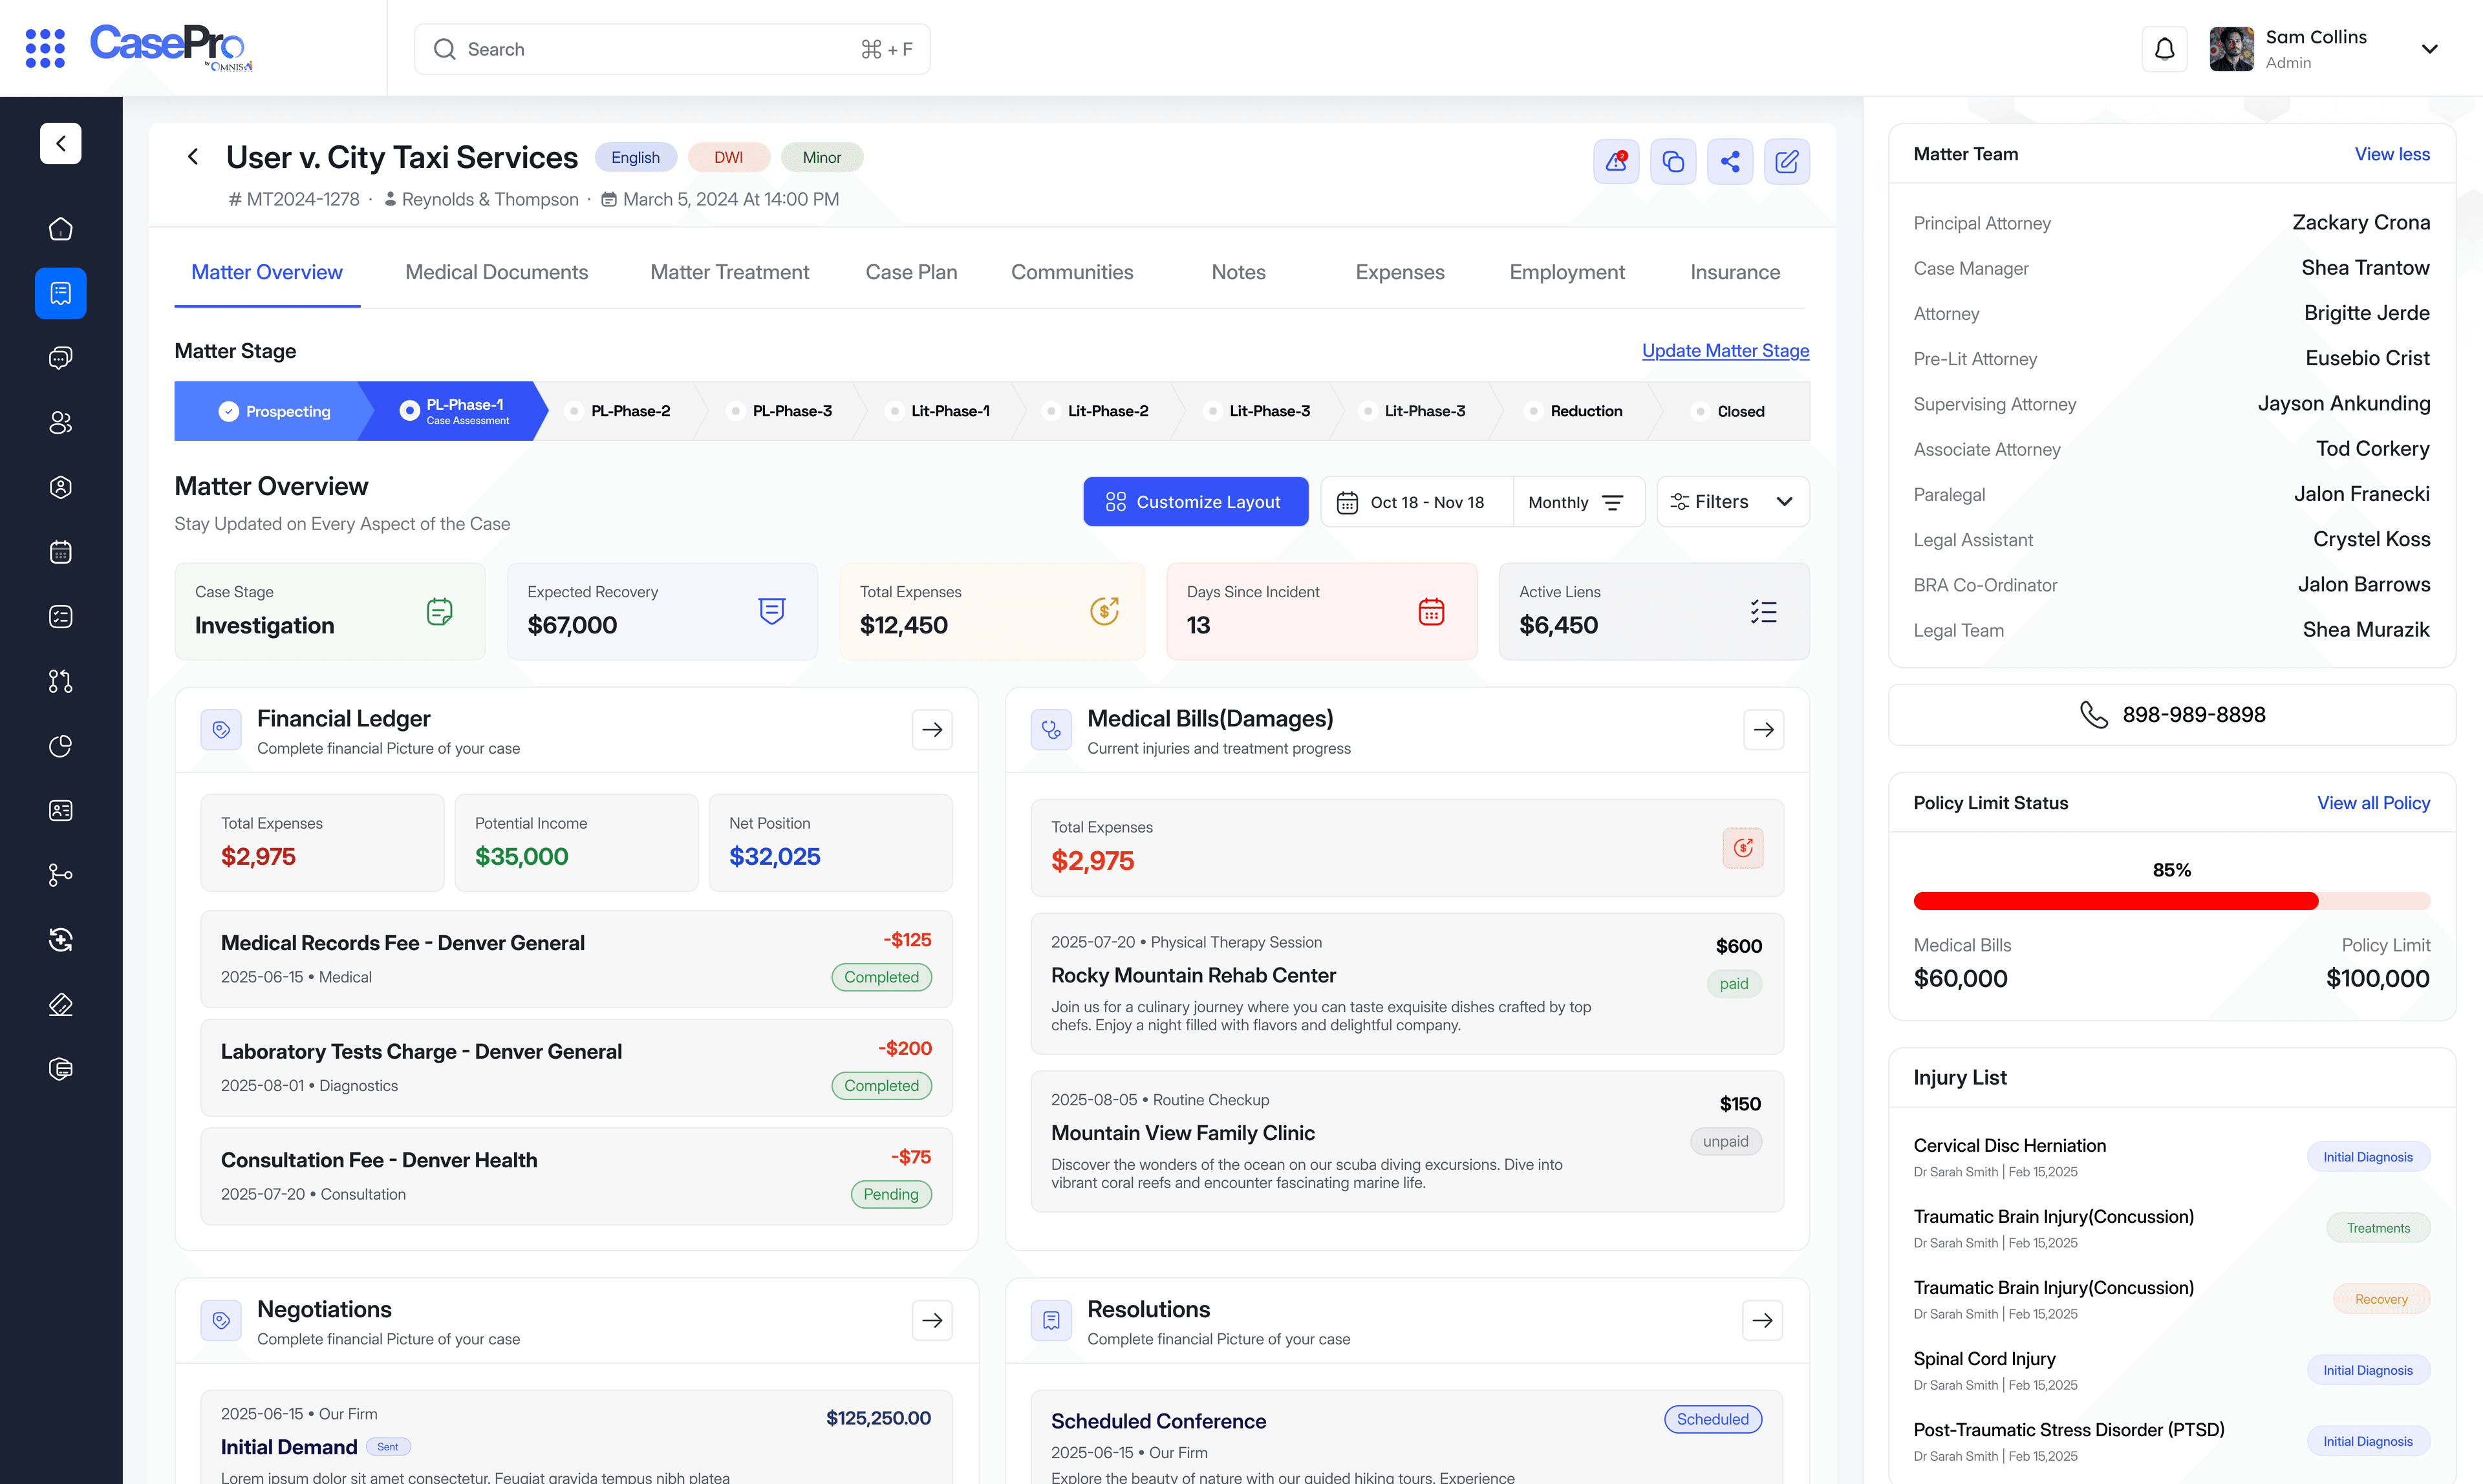Open the home icon in the sidebar

(61, 229)
